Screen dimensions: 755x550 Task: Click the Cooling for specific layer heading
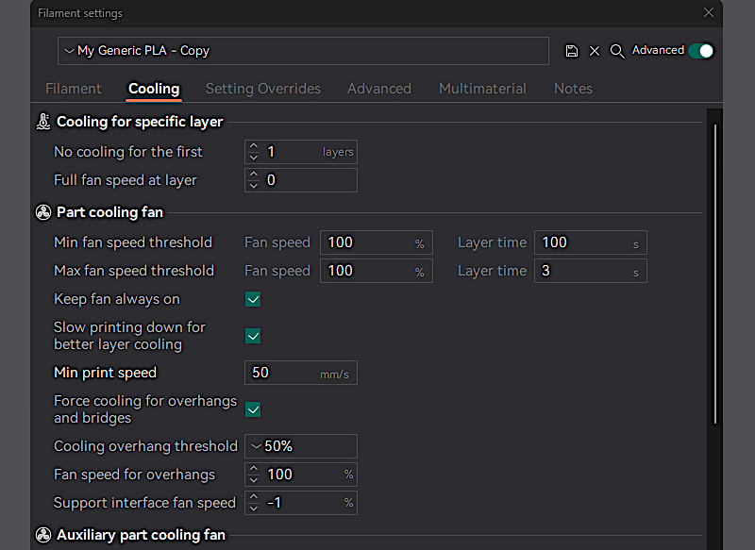point(140,122)
